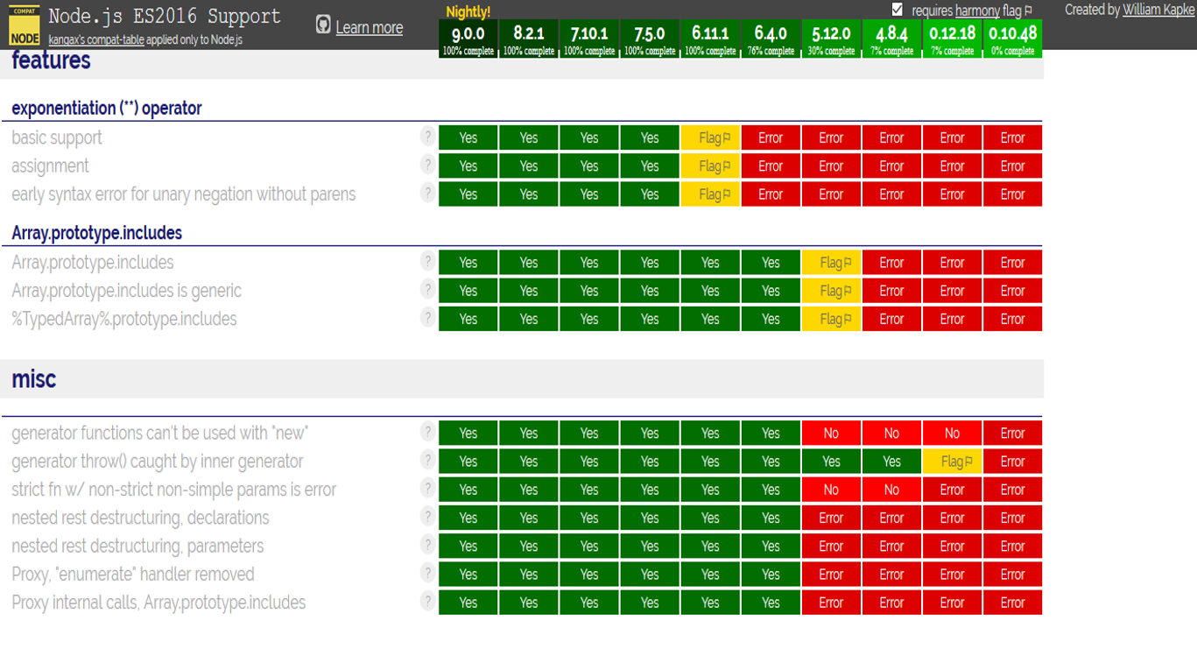Image resolution: width=1197 pixels, height=670 pixels.
Task: Click %TypedArray%.prototype.includes label
Action: point(124,319)
